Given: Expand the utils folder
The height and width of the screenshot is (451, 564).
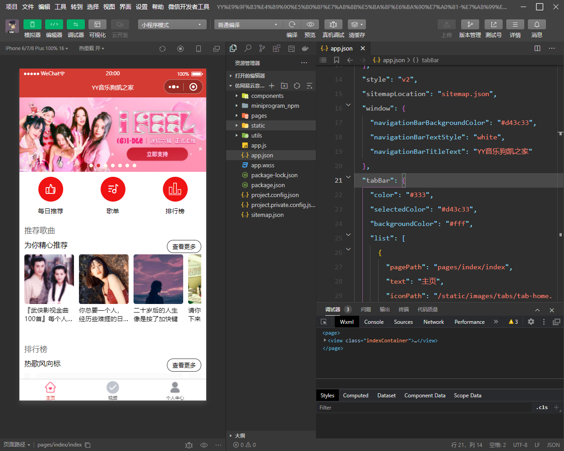Looking at the screenshot, I should tap(271, 135).
